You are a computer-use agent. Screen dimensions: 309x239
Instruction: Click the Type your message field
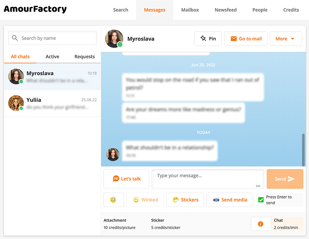coord(208,179)
